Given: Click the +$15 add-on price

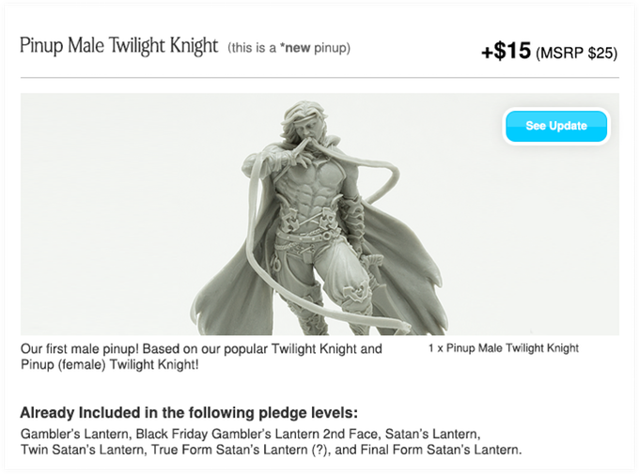Looking at the screenshot, I should 506,52.
